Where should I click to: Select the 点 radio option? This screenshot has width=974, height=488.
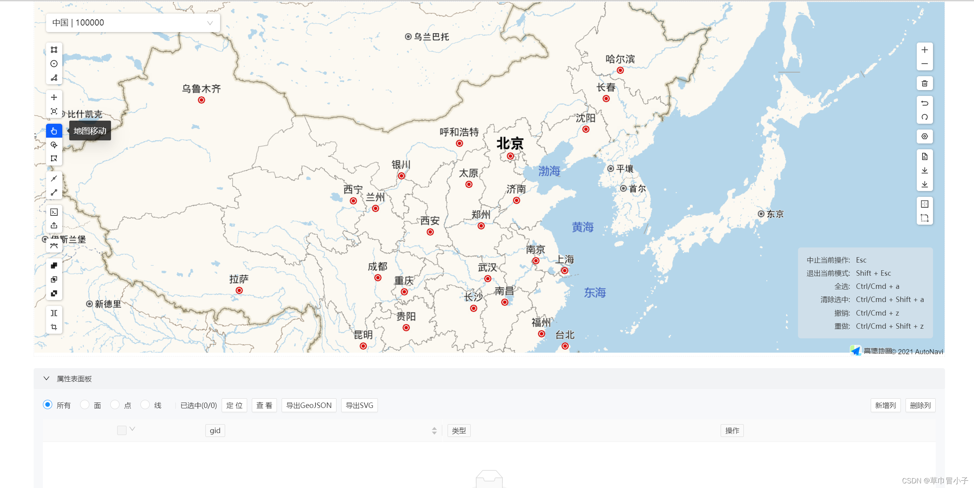(x=115, y=404)
